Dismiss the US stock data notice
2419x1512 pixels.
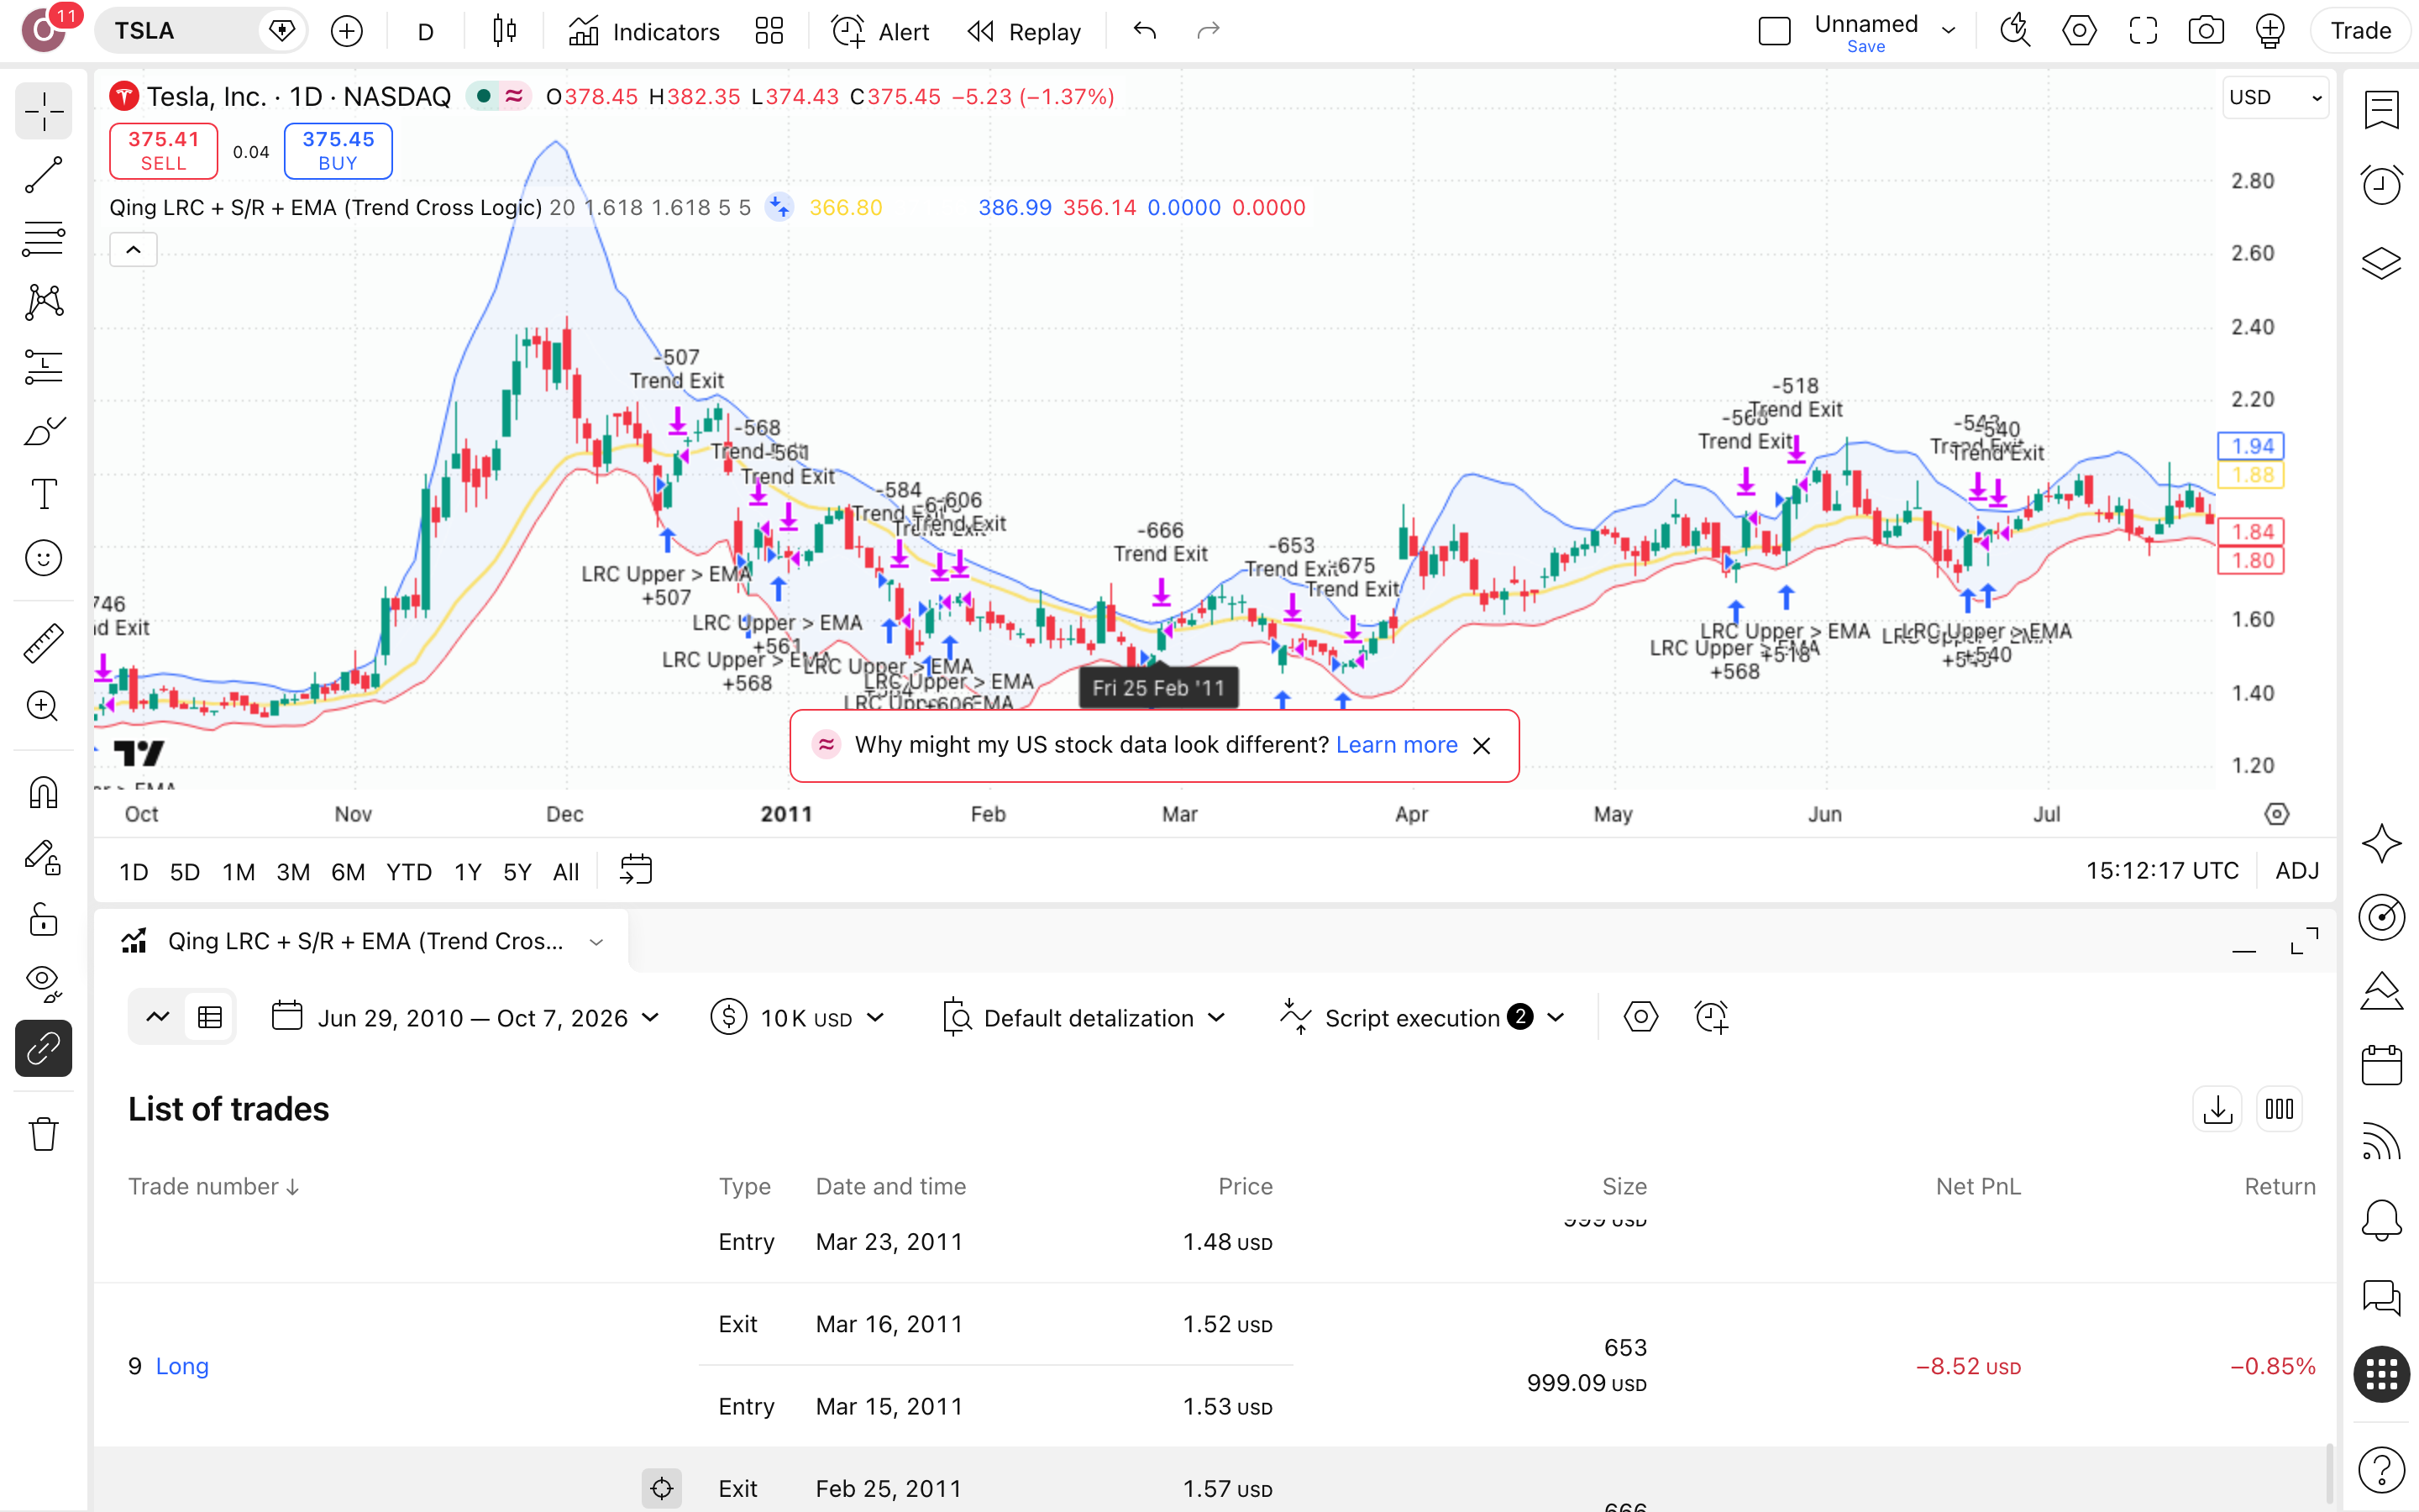[1482, 746]
